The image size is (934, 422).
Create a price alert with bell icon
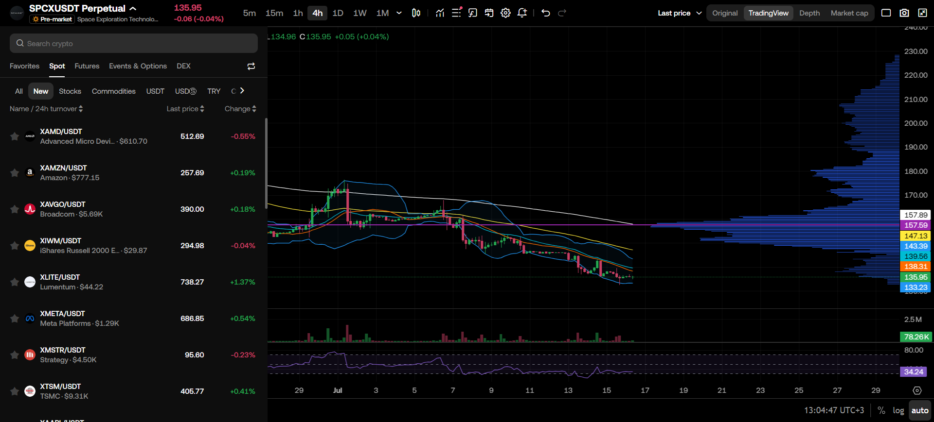tap(522, 13)
